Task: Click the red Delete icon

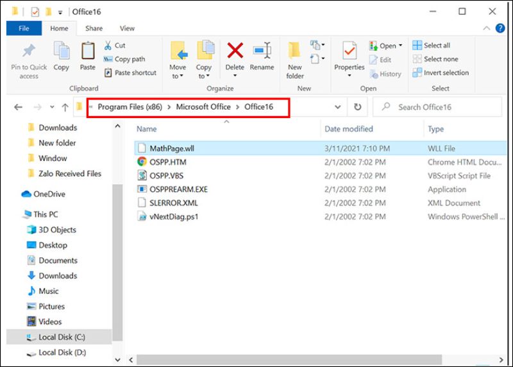Action: [235, 51]
